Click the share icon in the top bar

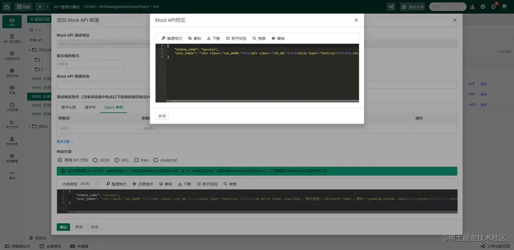tap(391, 6)
